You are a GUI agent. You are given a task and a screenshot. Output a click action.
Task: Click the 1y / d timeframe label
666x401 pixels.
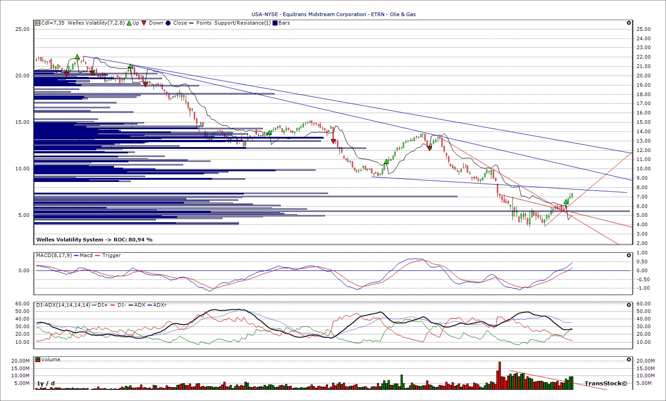pos(46,384)
